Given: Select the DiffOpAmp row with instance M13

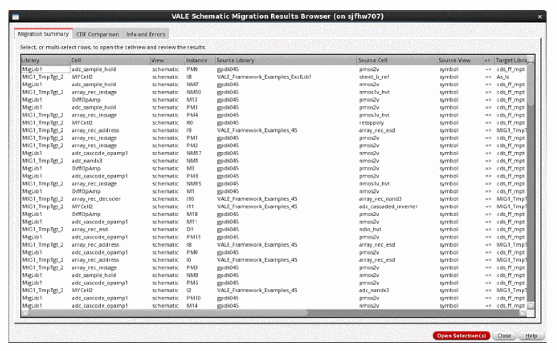Looking at the screenshot, I should 274,100.
